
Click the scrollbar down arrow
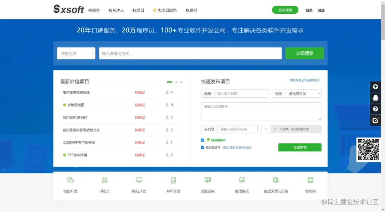tap(383, 210)
